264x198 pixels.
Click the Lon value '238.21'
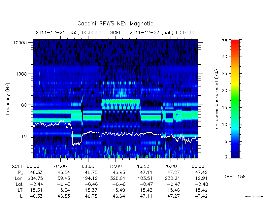click(172, 179)
